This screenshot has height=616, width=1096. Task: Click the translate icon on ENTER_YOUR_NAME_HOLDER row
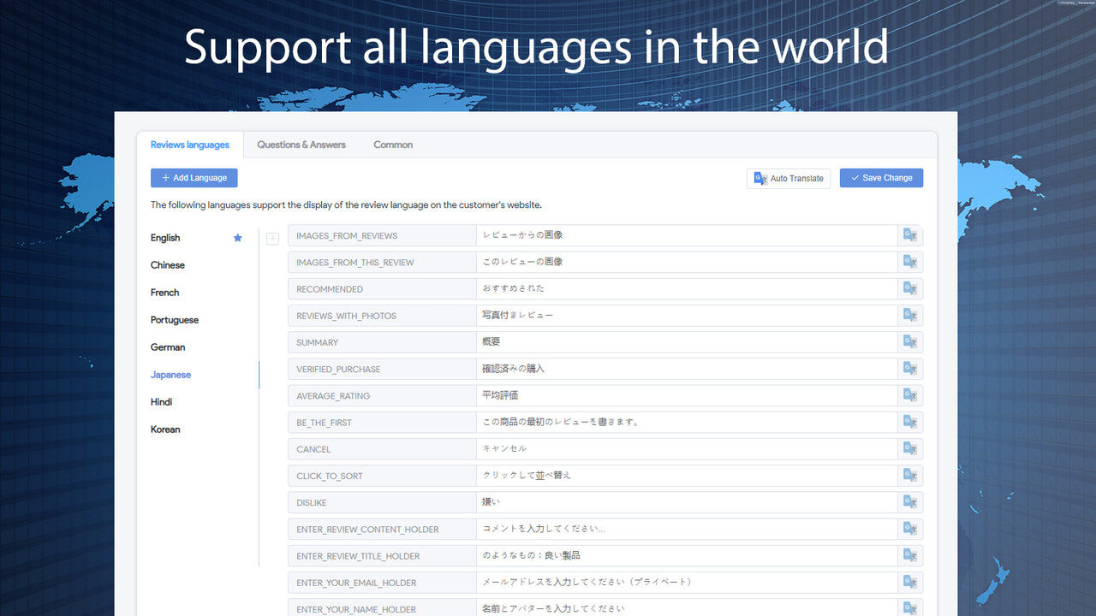tap(909, 607)
